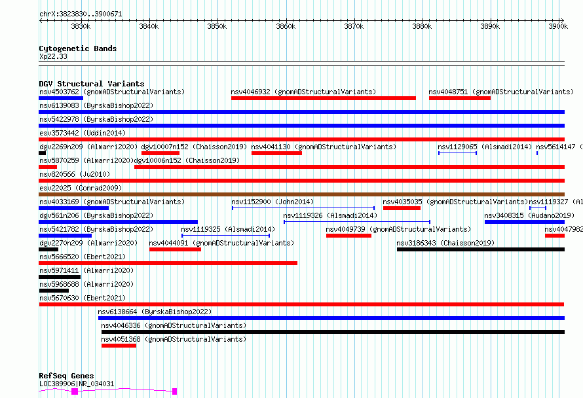
Task: Click the nsv4033169 gnomAD variant label
Action: (x=112, y=202)
